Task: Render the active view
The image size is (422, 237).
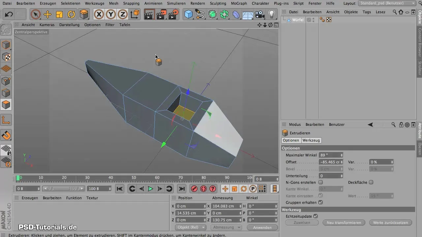Action: point(149,14)
